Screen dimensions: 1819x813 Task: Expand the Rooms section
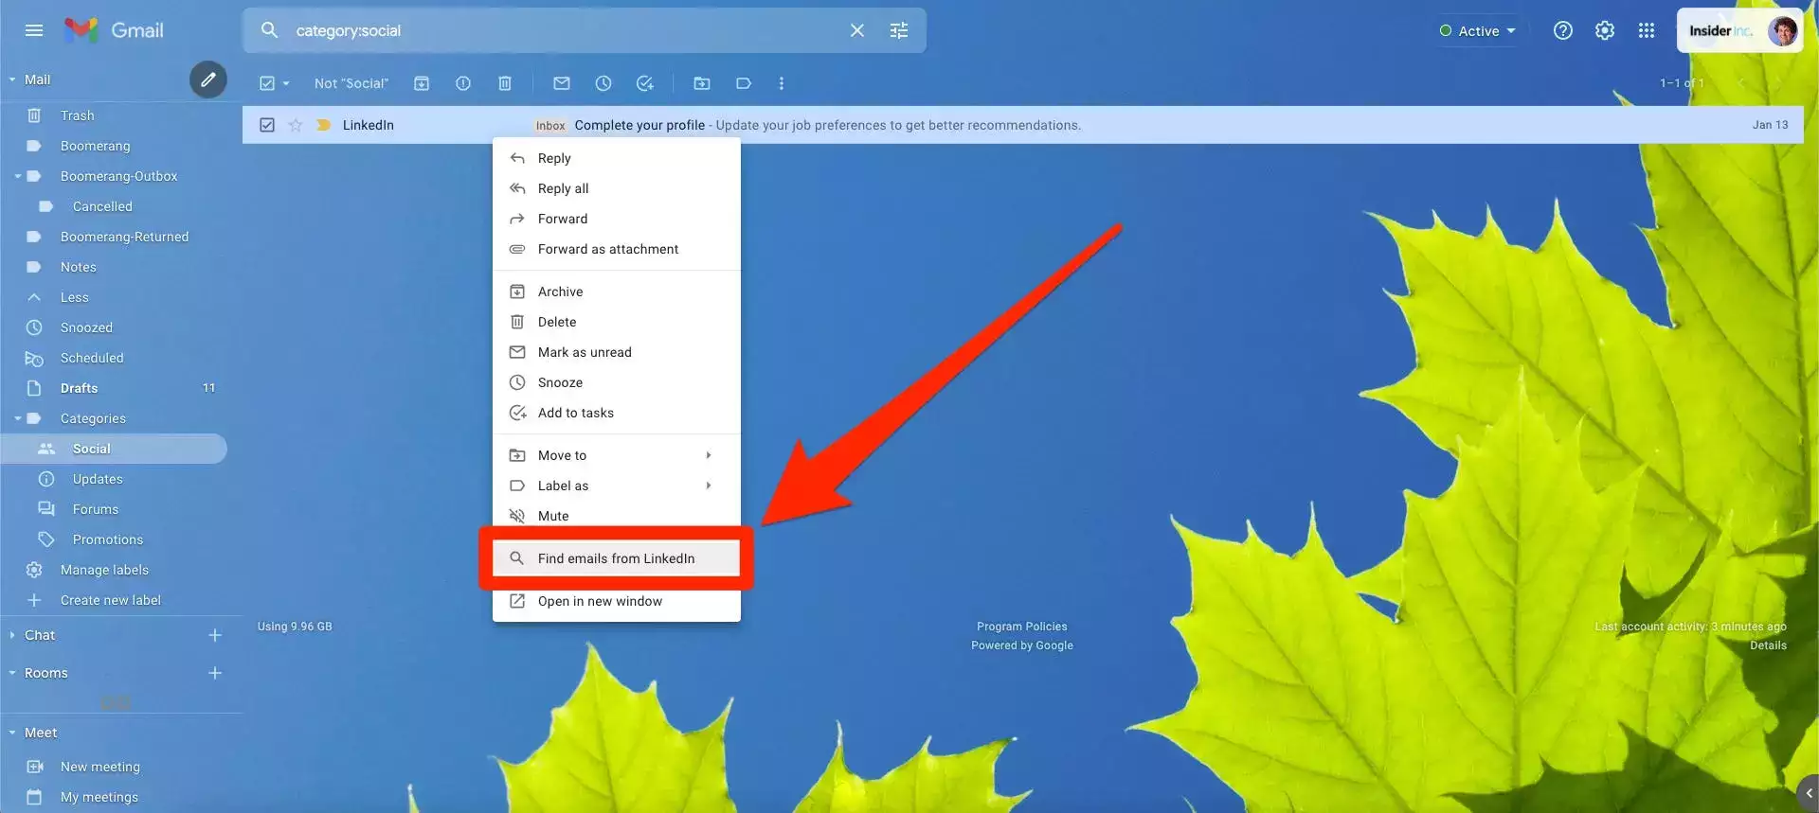12,673
